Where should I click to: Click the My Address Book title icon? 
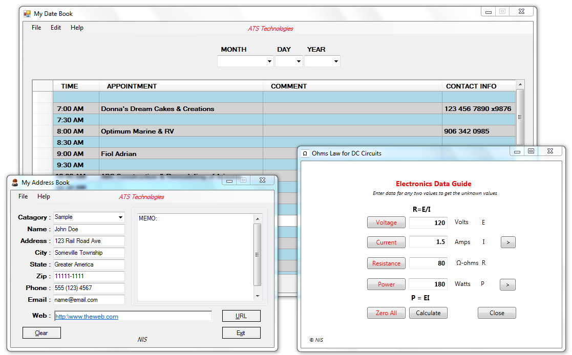[15, 183]
